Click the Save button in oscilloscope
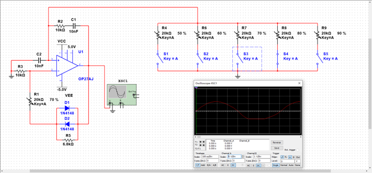Viewport: 372px width, 173px height. point(277,148)
